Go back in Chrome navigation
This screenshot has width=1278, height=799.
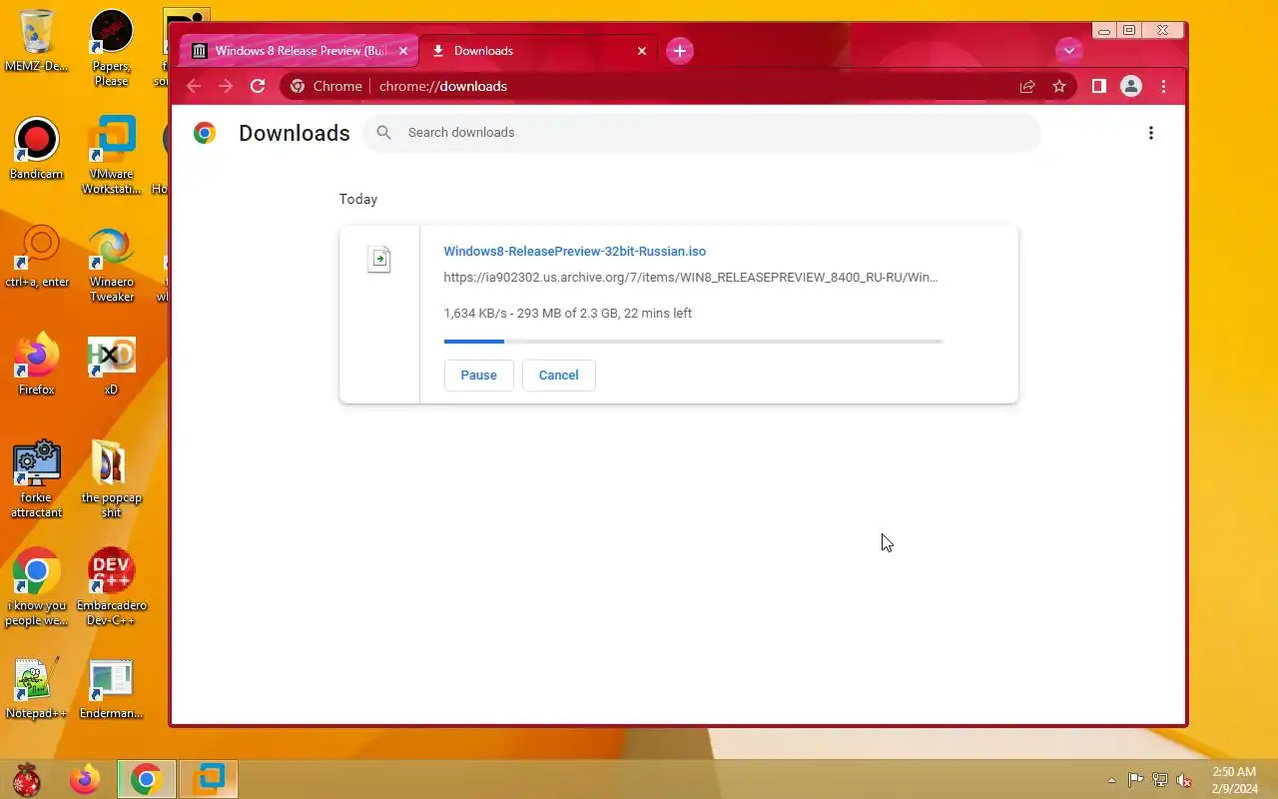tap(194, 86)
